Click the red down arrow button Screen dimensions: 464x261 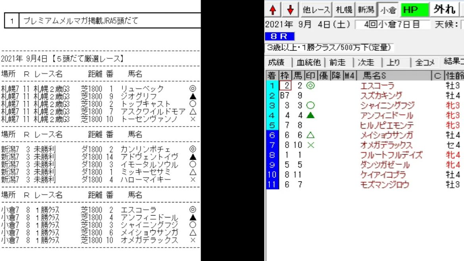[x=290, y=10]
